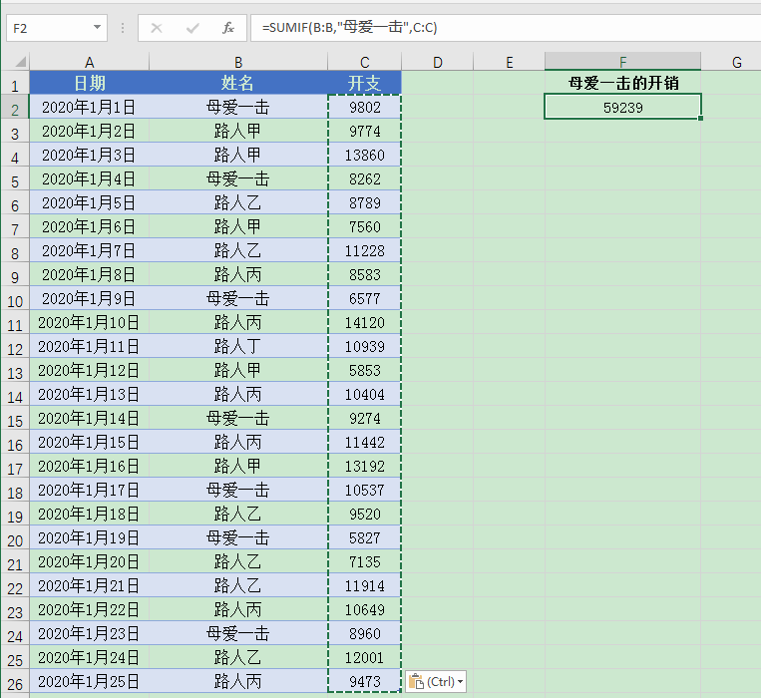Click the expense cell 10939
Viewport: 761px width, 698px height.
(364, 346)
